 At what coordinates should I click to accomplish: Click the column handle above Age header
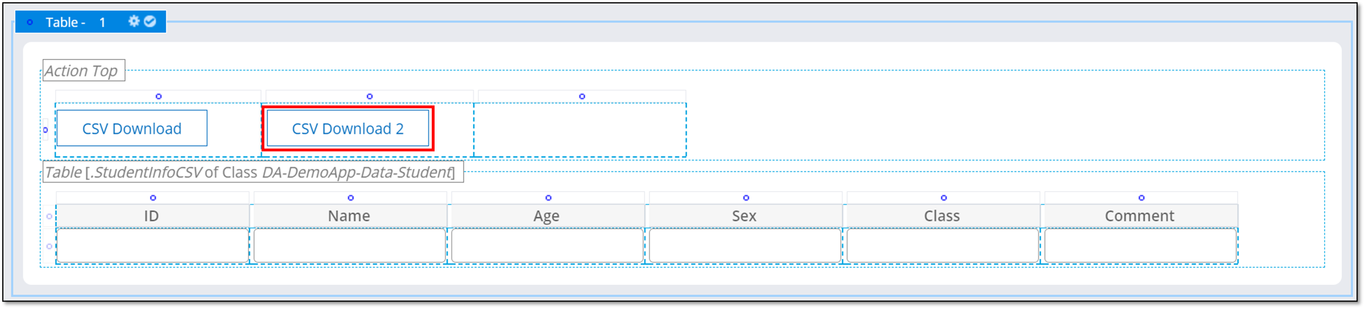tap(549, 198)
